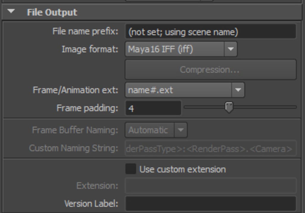This screenshot has width=305, height=213.
Task: Click the File Output disclosure triangle
Action: pos(11,12)
